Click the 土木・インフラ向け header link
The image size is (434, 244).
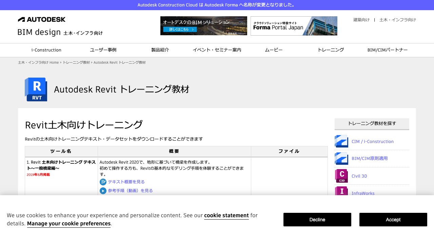(398, 20)
